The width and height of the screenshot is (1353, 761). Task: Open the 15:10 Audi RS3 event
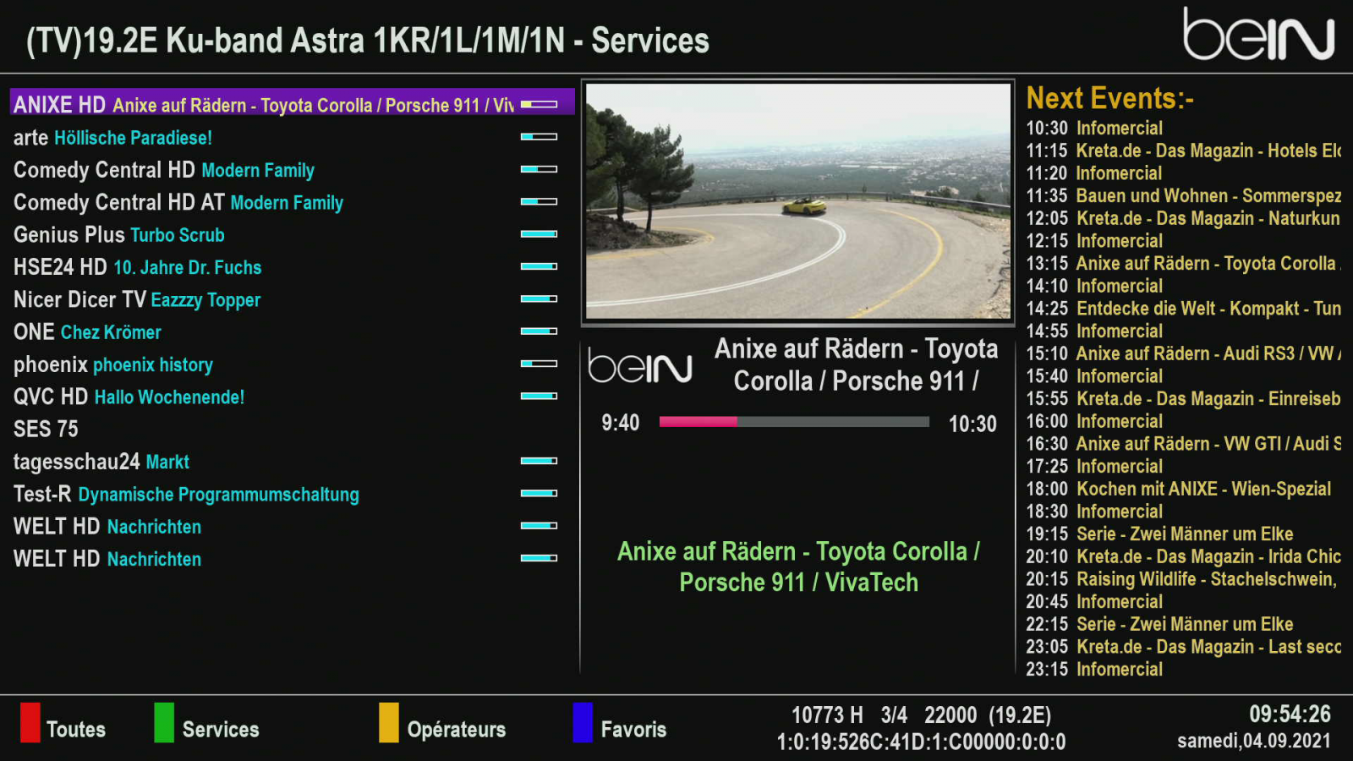click(1184, 353)
